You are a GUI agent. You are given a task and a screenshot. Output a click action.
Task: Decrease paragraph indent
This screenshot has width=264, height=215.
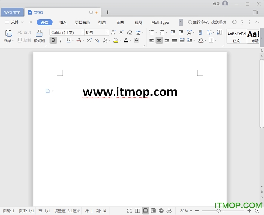click(173, 32)
